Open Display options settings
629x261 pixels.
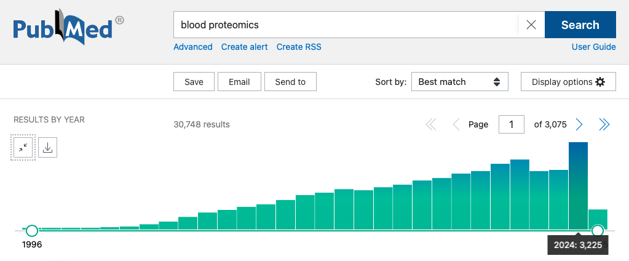568,82
